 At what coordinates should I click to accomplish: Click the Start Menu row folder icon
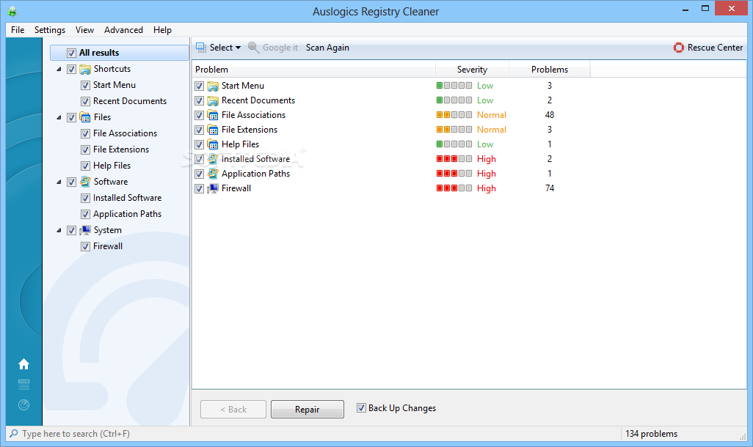pos(213,86)
